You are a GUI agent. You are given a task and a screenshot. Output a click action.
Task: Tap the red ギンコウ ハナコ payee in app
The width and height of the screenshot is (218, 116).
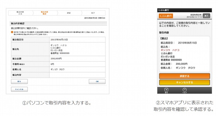pyautogui.click(x=170, y=50)
